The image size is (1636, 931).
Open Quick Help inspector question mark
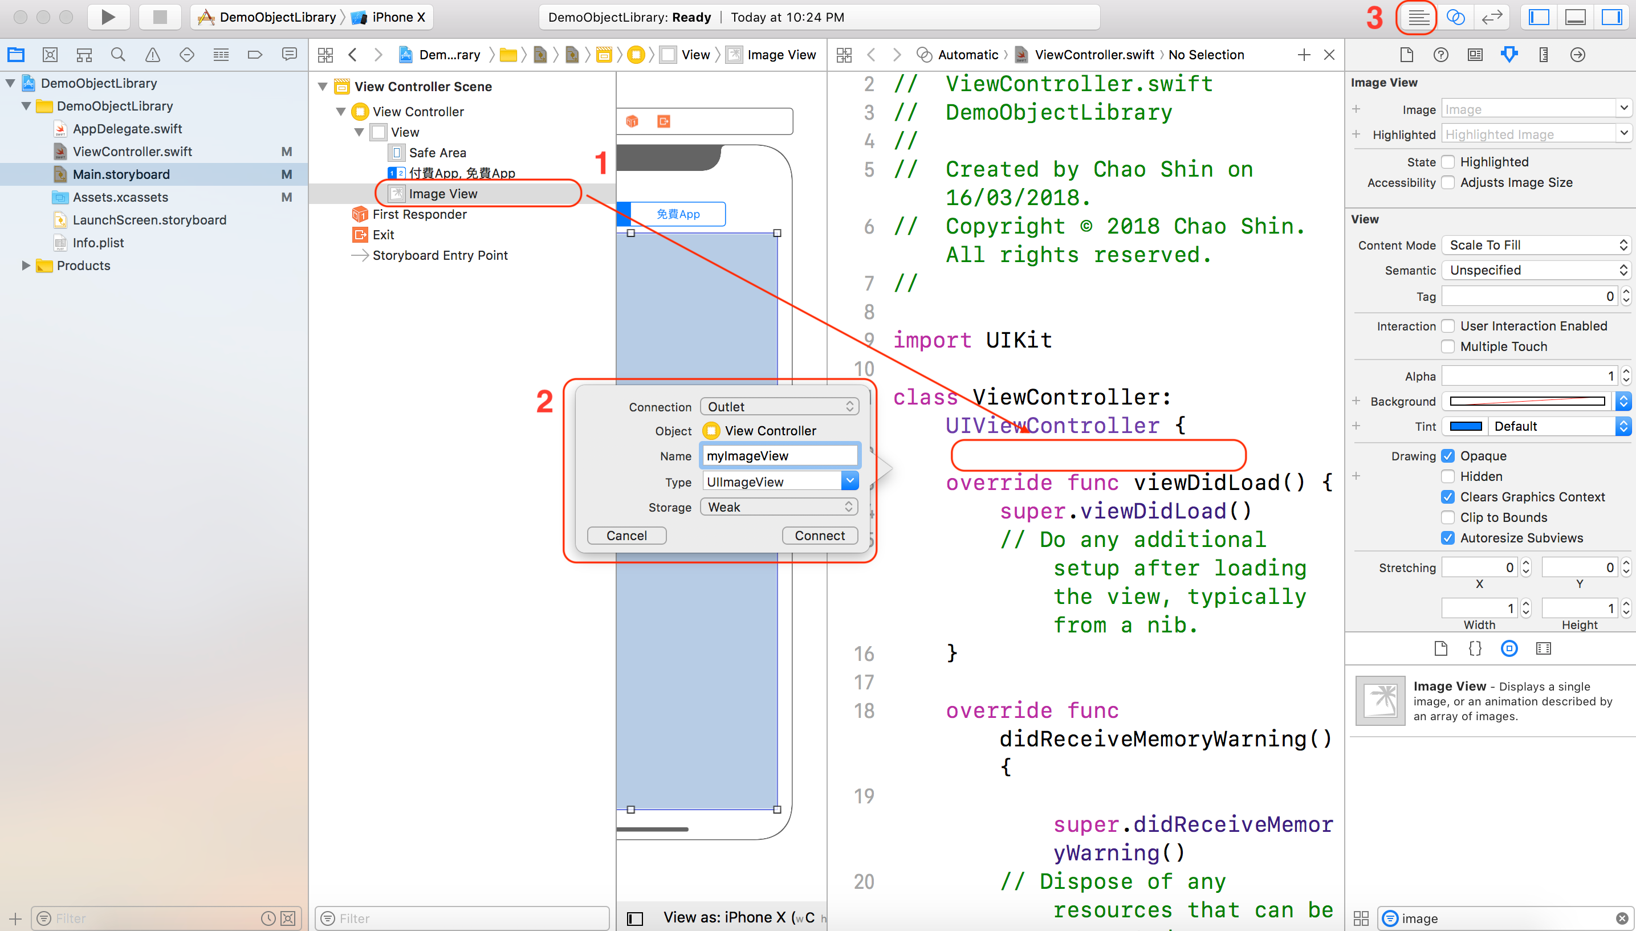click(x=1440, y=55)
